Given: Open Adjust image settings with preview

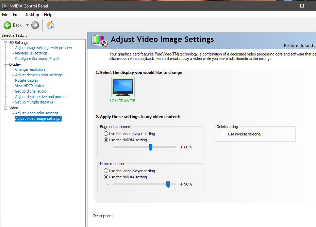Looking at the screenshot, I should 44,48.
